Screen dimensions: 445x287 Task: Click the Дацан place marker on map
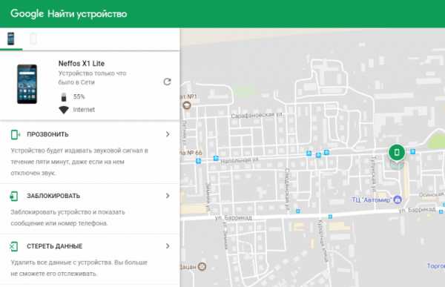[202, 266]
